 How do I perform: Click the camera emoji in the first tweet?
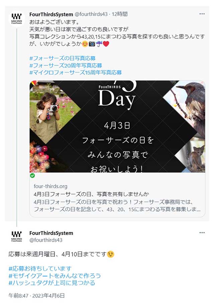[x=92, y=44]
